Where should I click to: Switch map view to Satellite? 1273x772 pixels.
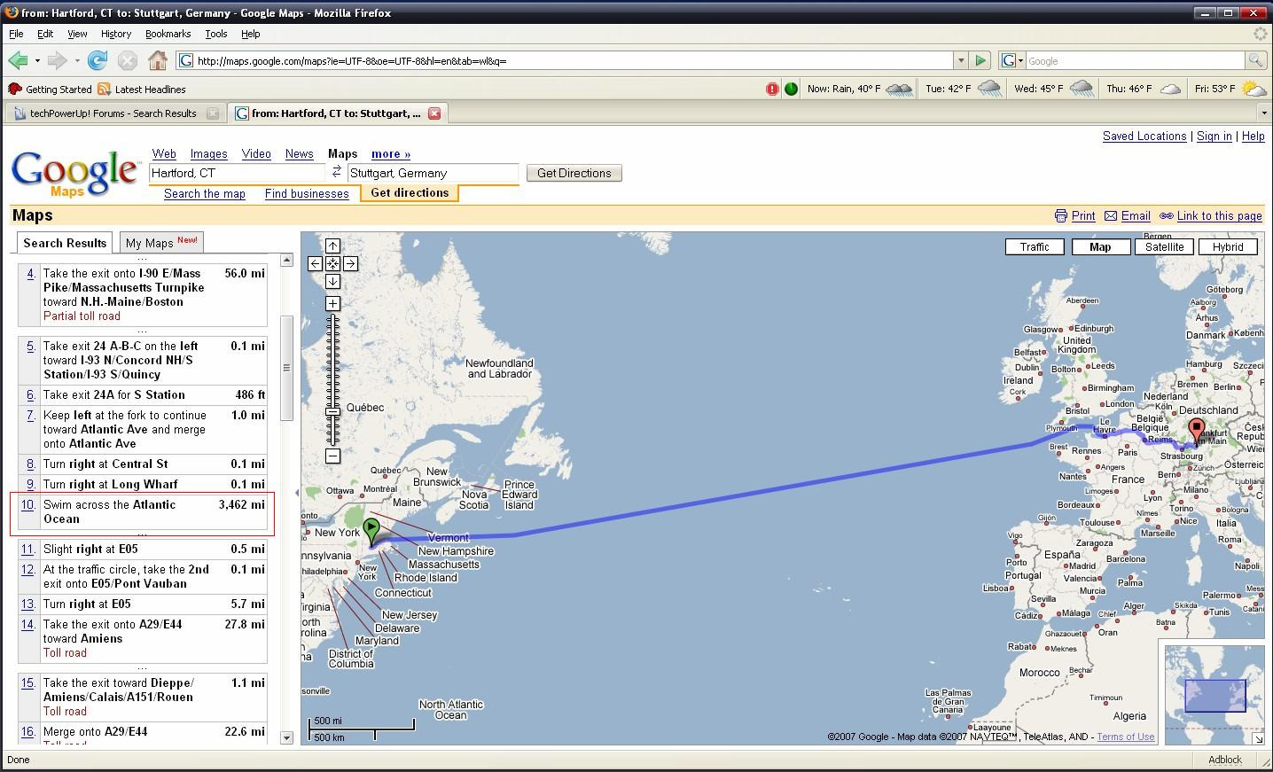coord(1164,247)
